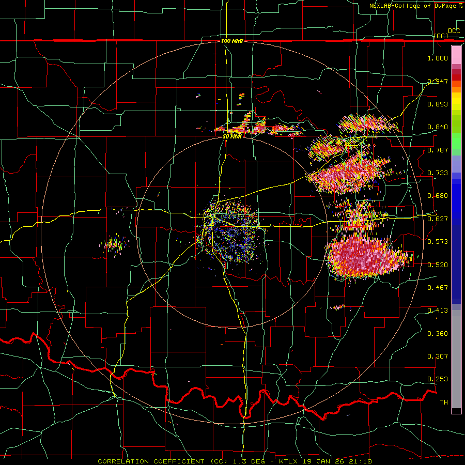The width and height of the screenshot is (465, 465).
Task: Select the 0.627 legend value
Action: click(438, 219)
